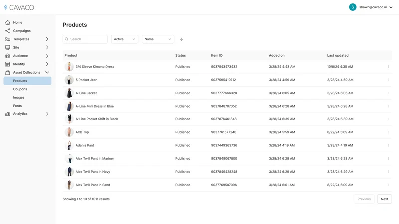Open row menu for Alex Twill Pant in Mariner

click(388, 158)
